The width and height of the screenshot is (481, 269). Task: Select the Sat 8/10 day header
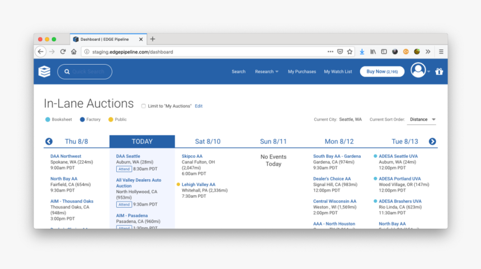coord(208,141)
